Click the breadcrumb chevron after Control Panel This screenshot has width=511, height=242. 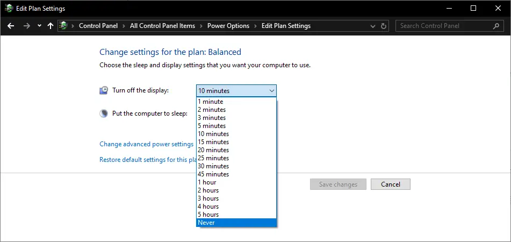pos(124,26)
